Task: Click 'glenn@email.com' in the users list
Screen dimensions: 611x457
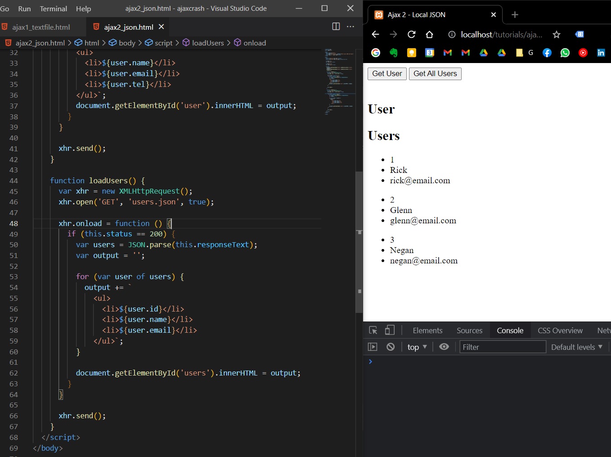Action: click(x=423, y=221)
